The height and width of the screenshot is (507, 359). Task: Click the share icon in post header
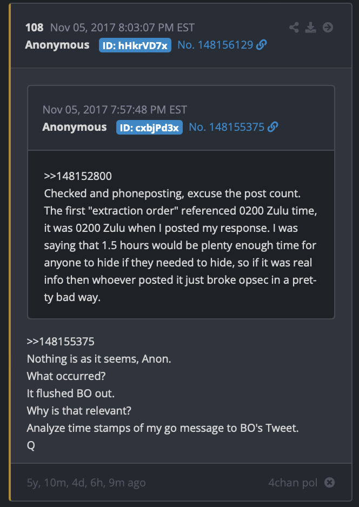click(294, 28)
